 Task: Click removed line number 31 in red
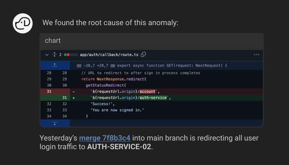(x=49, y=91)
